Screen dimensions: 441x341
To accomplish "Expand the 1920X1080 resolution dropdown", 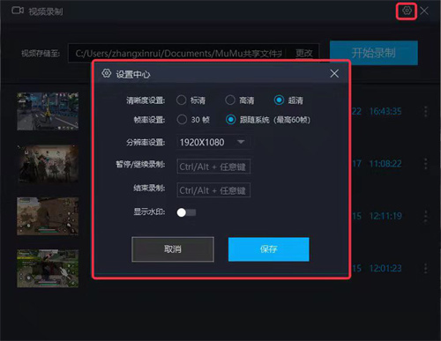I will [213, 142].
